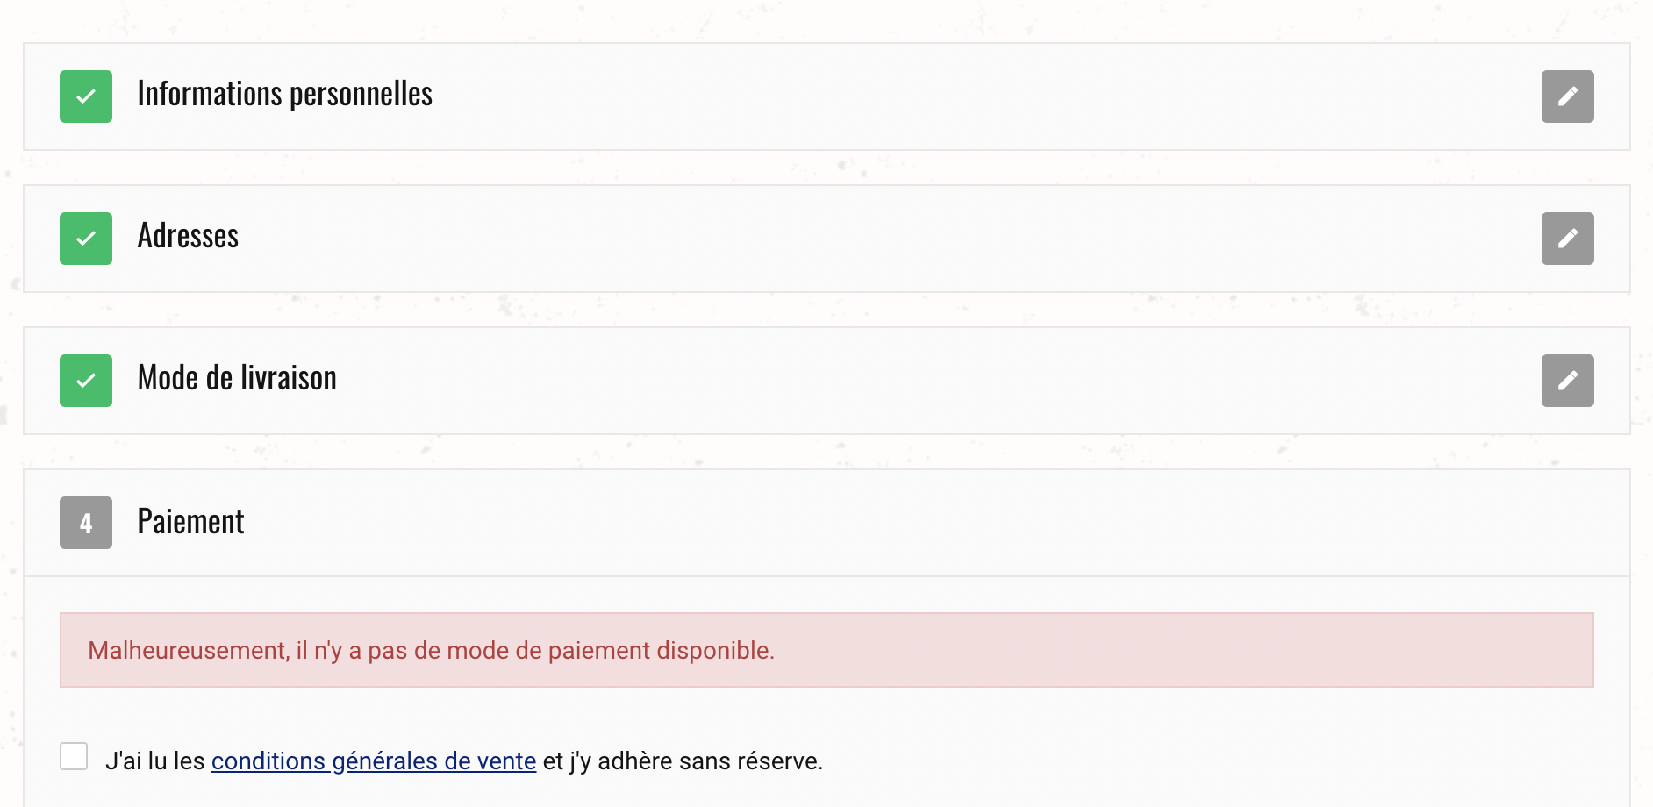Click the pencil icon for Adresses

[1567, 239]
